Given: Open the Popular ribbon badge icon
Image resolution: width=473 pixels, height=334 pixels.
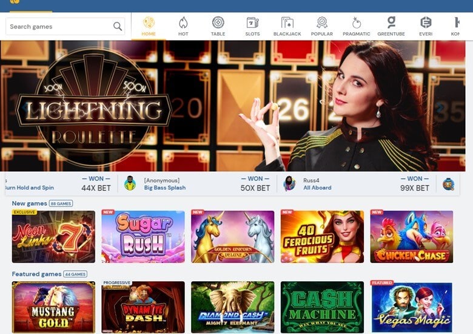Looking at the screenshot, I should (322, 22).
